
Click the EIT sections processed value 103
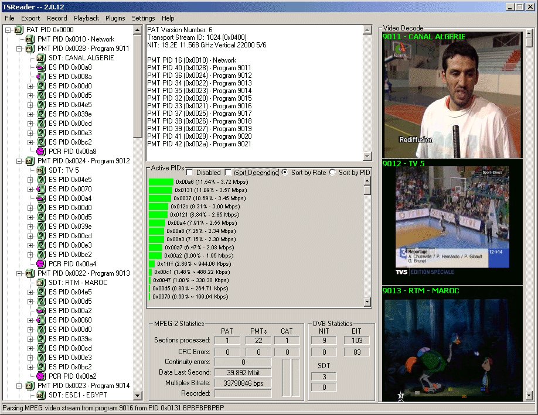[357, 340]
